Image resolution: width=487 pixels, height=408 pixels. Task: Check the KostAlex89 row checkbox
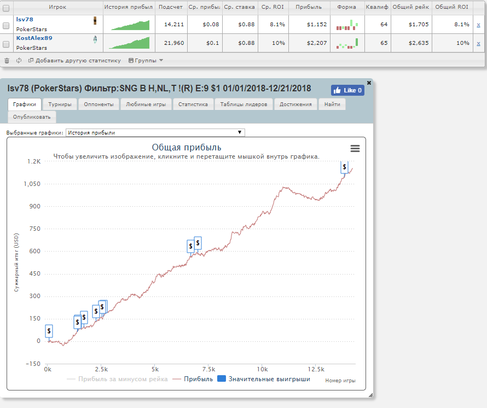point(6,44)
